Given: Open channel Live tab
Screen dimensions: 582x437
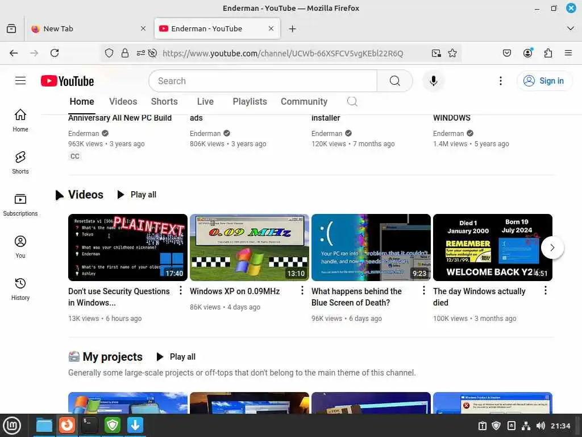Looking at the screenshot, I should click(205, 101).
